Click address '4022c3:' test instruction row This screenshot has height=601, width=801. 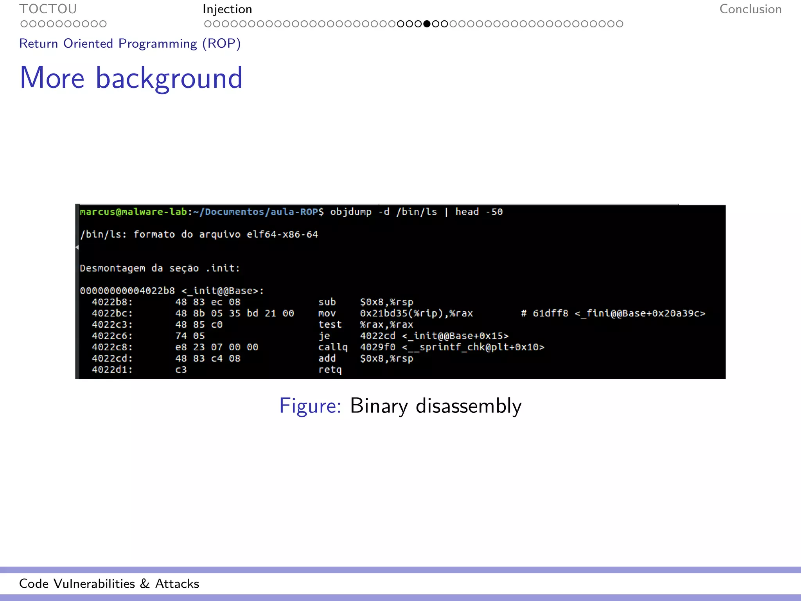tap(252, 325)
